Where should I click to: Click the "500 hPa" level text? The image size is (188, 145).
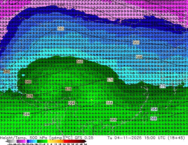coord(38,138)
